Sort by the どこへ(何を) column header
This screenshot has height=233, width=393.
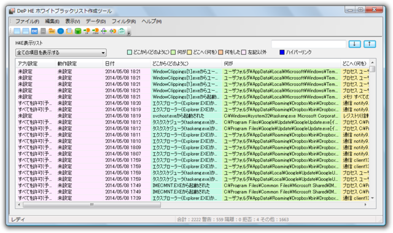[355, 64]
